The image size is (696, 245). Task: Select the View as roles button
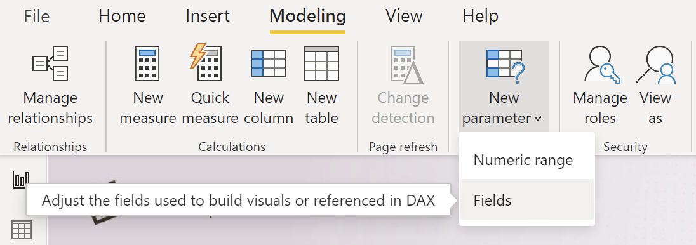coord(655,85)
